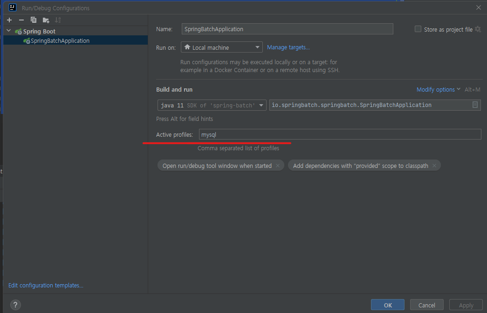
Task: Copy the selected configuration
Action: point(34,20)
